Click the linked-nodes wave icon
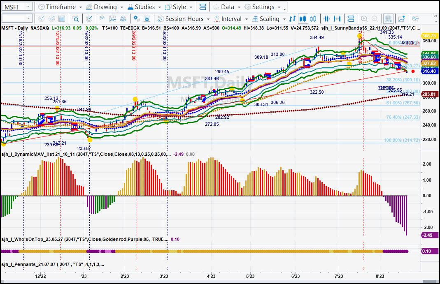440x284 pixels. 123,19
